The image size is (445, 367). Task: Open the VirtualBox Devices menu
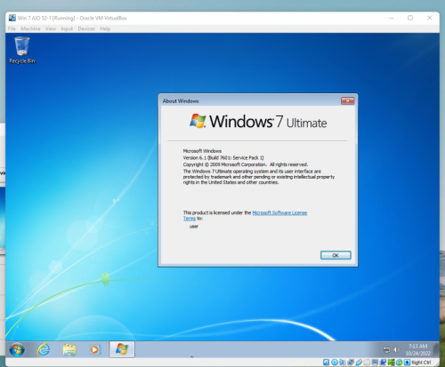(86, 28)
